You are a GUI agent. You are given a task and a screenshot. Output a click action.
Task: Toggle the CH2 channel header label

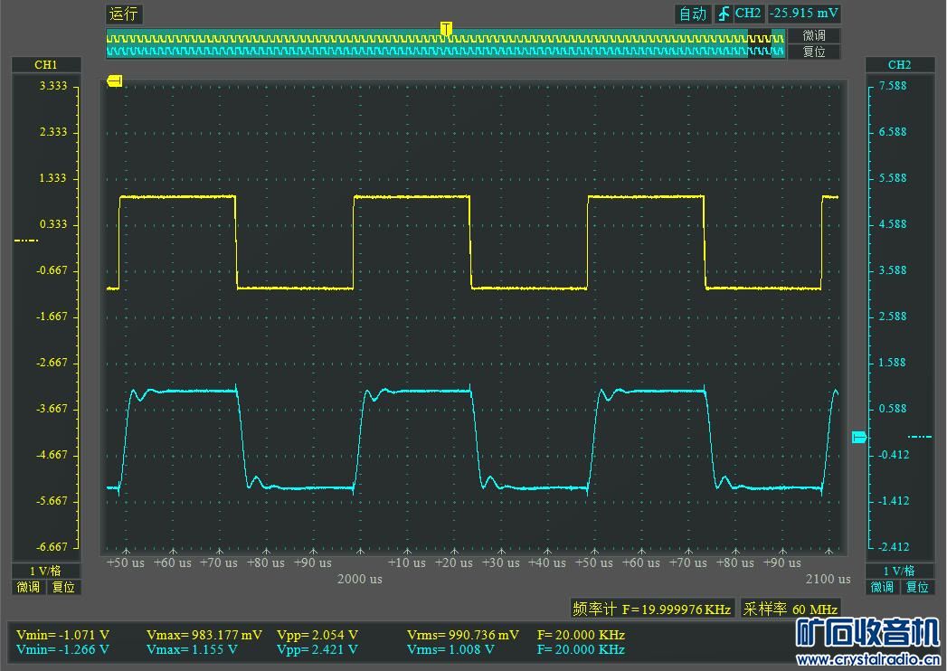tap(899, 65)
